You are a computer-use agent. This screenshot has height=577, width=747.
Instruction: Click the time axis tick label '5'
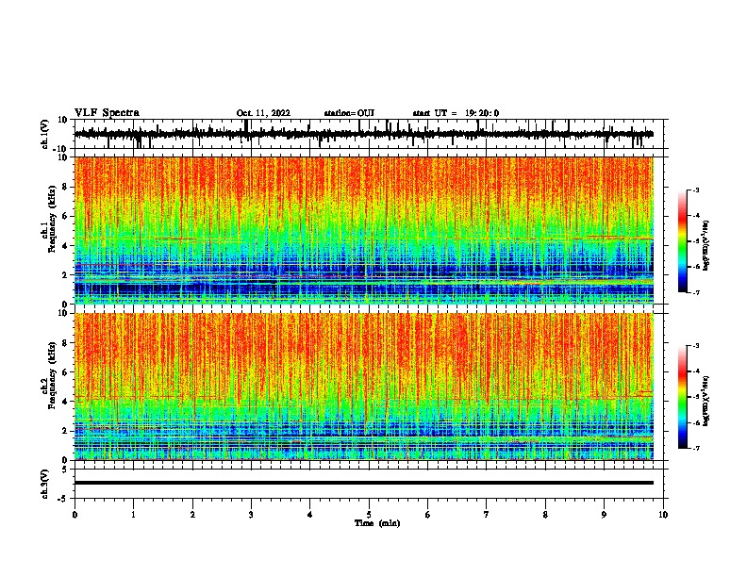(369, 515)
